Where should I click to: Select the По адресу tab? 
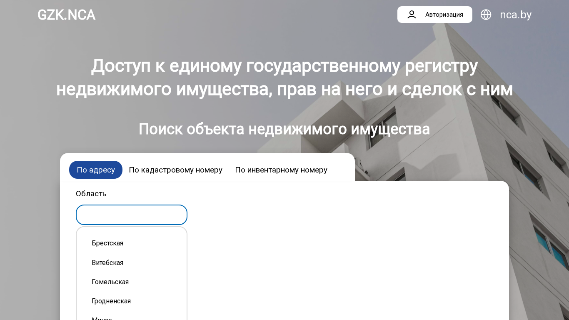[x=96, y=170]
